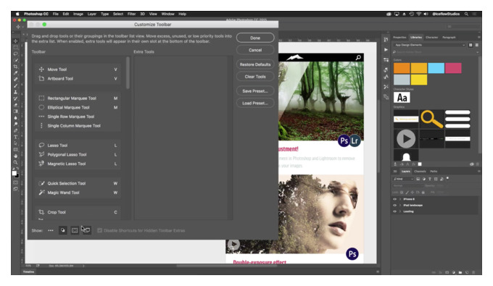Image resolution: width=493 pixels, height=286 pixels.
Task: Select the Eyedropper tool icon
Action: [x=15, y=73]
